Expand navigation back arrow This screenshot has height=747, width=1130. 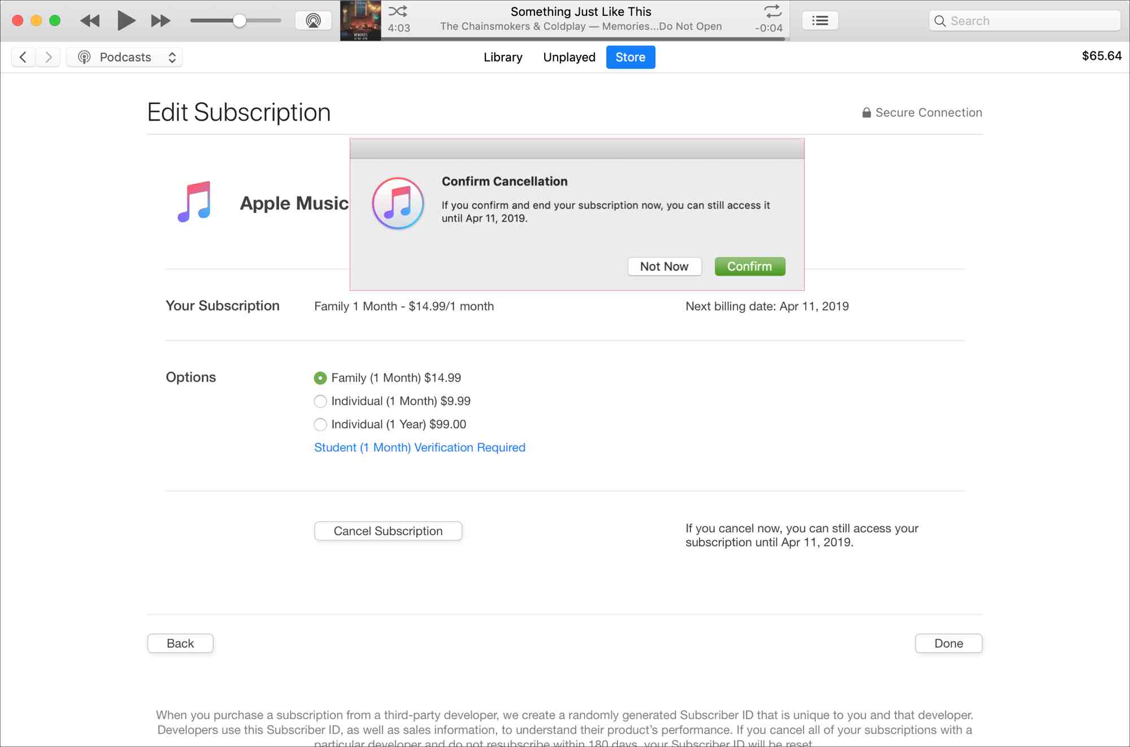23,57
